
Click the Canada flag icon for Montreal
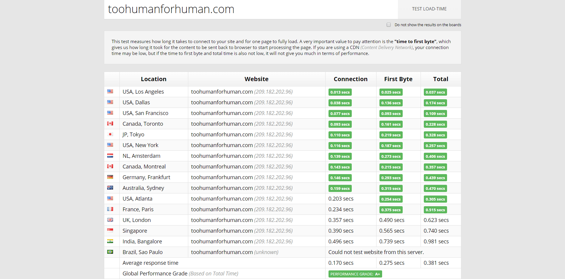(110, 166)
